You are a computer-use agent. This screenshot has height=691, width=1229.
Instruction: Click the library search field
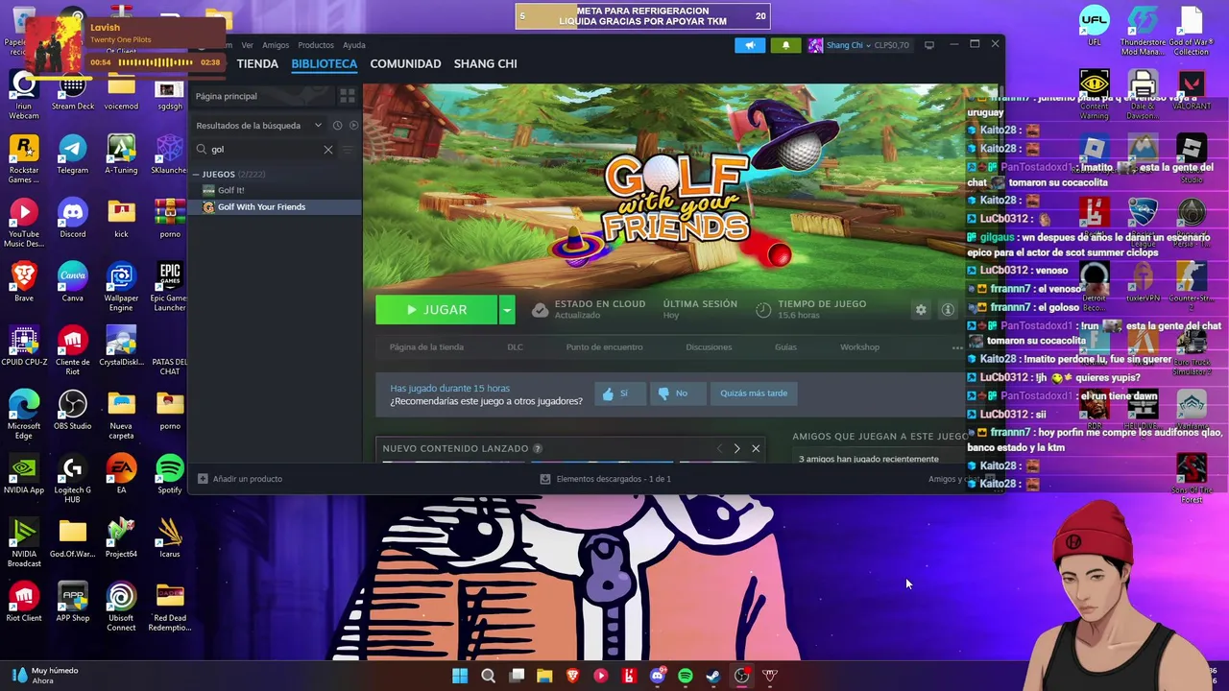tap(264, 150)
